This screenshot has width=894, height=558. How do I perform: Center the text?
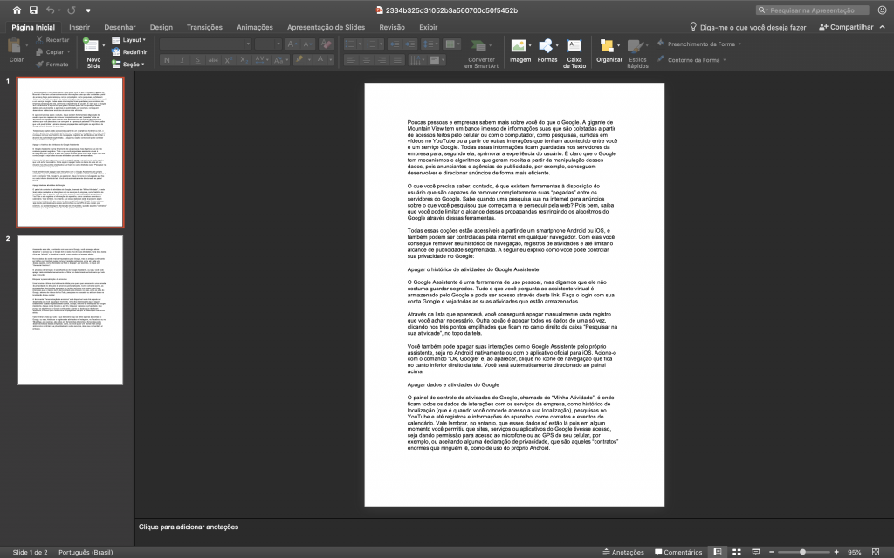(x=366, y=60)
